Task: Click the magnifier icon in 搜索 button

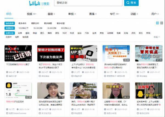Action: 128,3
